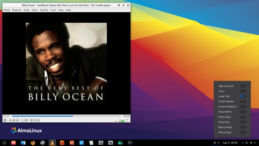This screenshot has width=259, height=146.
Task: Click the system tray volume icon
Action: [247, 143]
